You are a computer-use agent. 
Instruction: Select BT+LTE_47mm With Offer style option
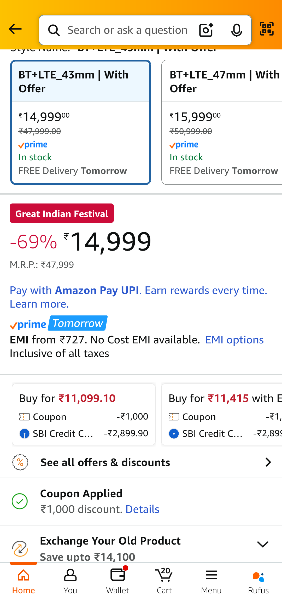[222, 122]
